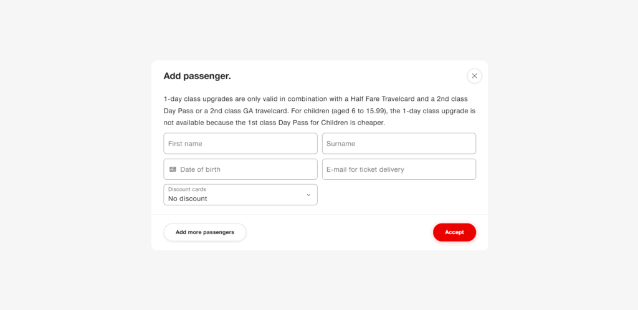This screenshot has height=310, width=638.
Task: Click the 'Surname' placeholder text
Action: click(x=341, y=144)
